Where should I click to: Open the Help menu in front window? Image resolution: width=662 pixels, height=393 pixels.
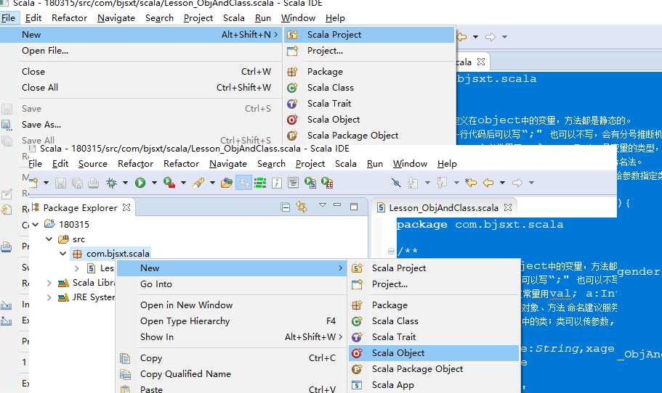pos(447,164)
